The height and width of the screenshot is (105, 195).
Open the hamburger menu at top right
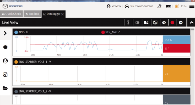tap(192, 6)
